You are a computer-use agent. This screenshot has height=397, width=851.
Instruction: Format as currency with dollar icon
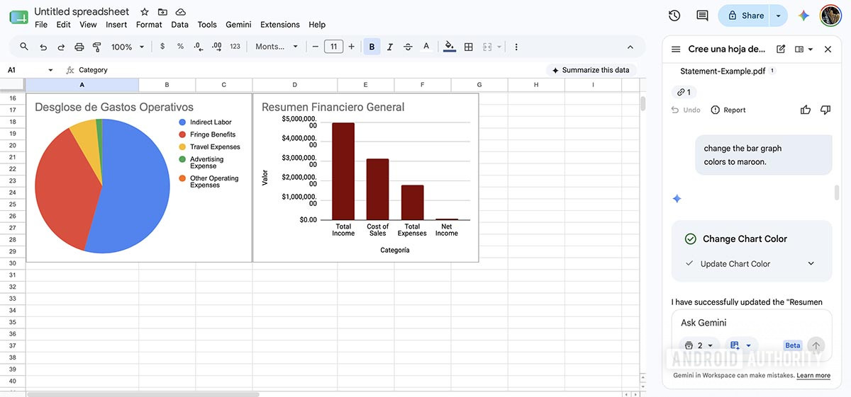pos(162,47)
